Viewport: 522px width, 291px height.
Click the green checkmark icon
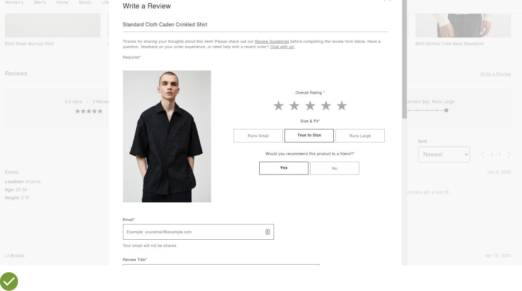tap(9, 281)
